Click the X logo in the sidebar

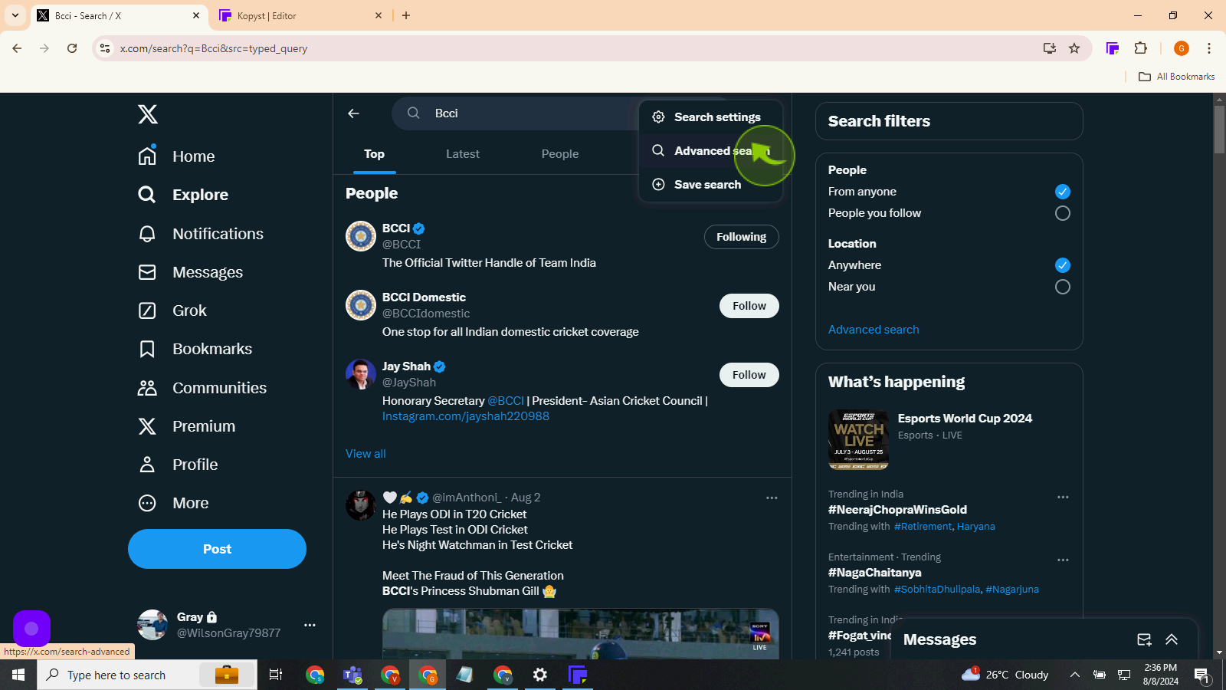pyautogui.click(x=148, y=114)
